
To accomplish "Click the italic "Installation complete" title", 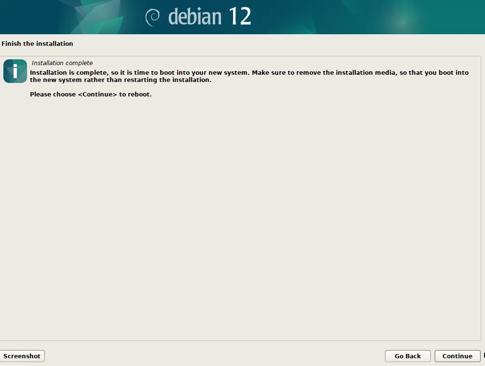I will [62, 63].
